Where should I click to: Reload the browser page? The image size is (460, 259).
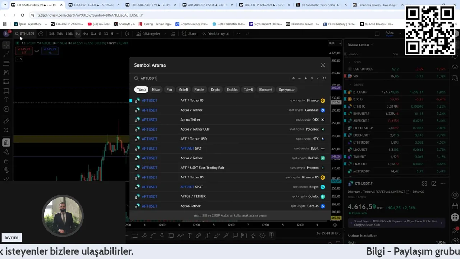(x=22, y=15)
